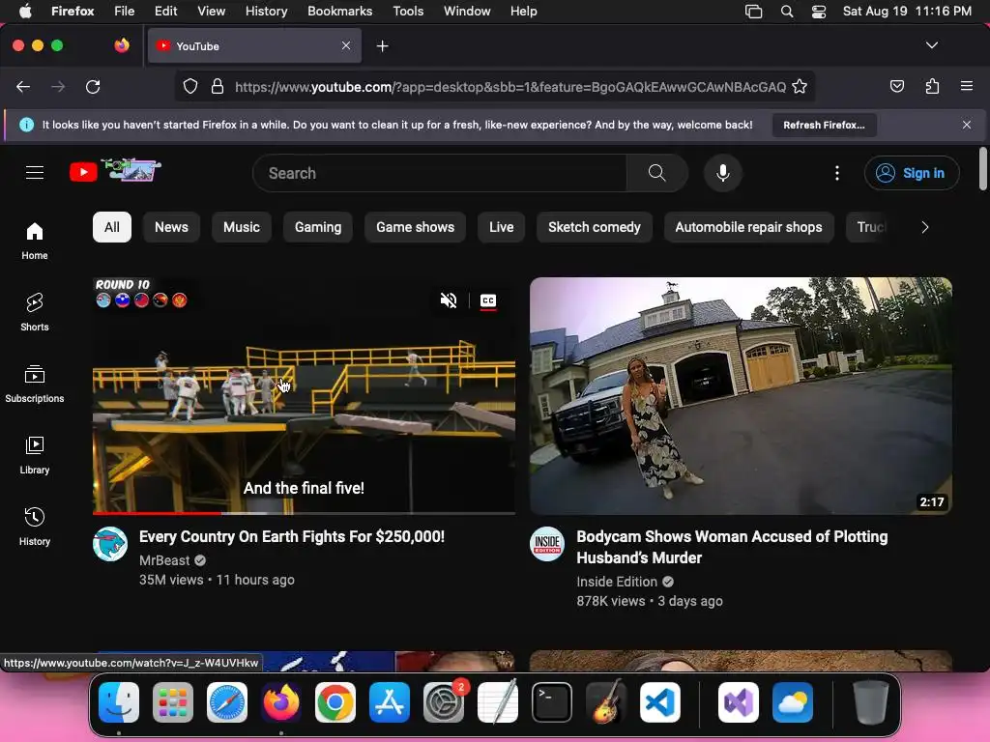Viewport: 990px width, 742px height.
Task: Open macOS Control Center in the menu bar
Action: click(819, 12)
